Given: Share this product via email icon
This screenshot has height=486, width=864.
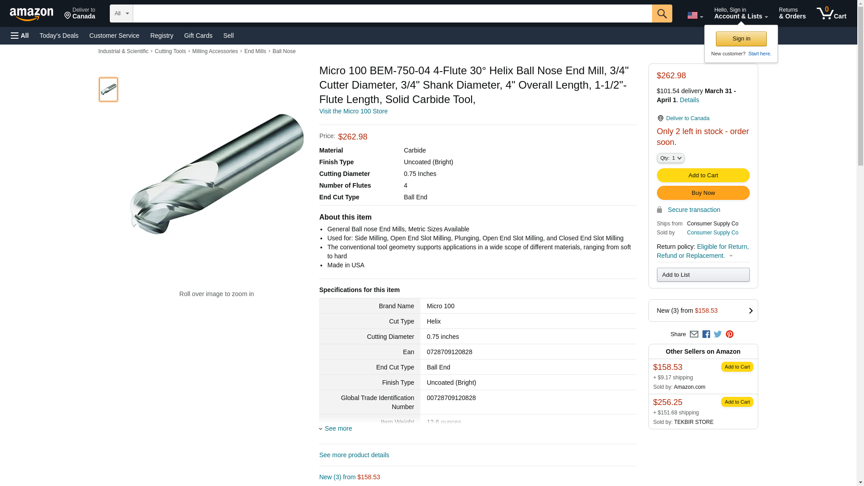Looking at the screenshot, I should click(694, 334).
